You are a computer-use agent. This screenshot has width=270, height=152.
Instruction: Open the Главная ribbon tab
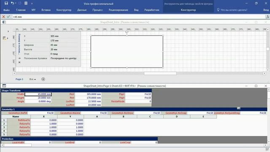[x=21, y=10]
